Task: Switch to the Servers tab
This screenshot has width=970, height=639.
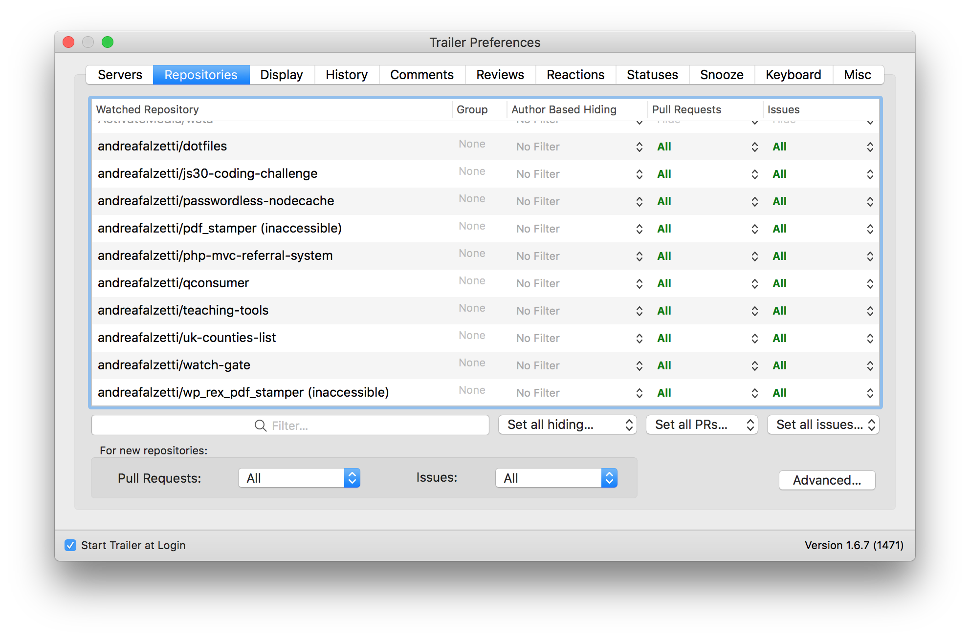Action: point(120,75)
